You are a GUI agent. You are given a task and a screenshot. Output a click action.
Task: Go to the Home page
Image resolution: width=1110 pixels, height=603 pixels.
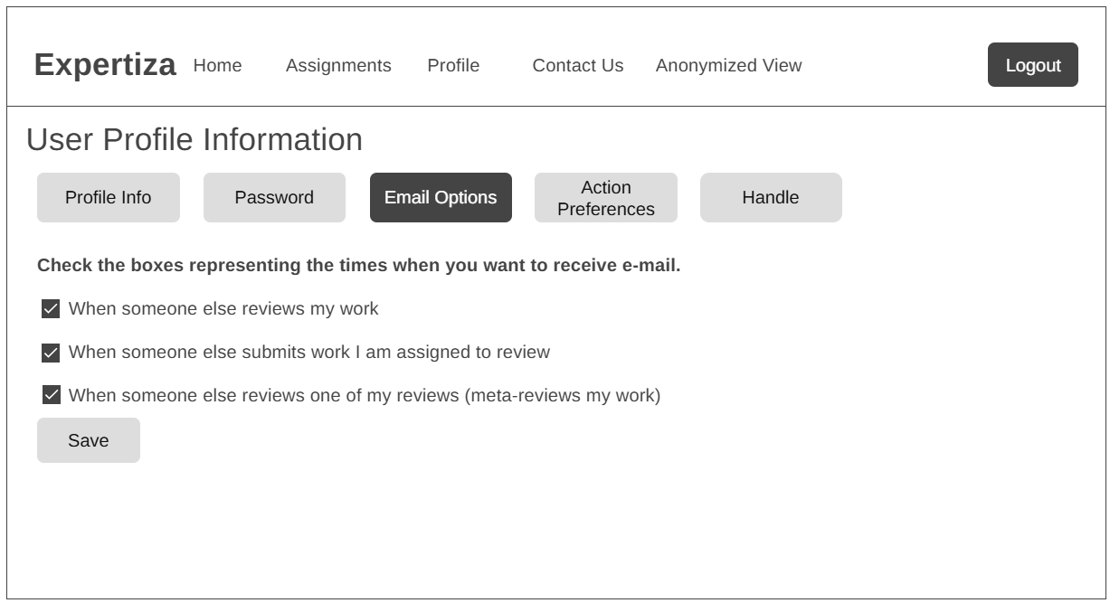pyautogui.click(x=217, y=65)
